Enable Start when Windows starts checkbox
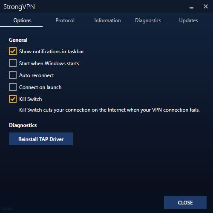 point(13,63)
